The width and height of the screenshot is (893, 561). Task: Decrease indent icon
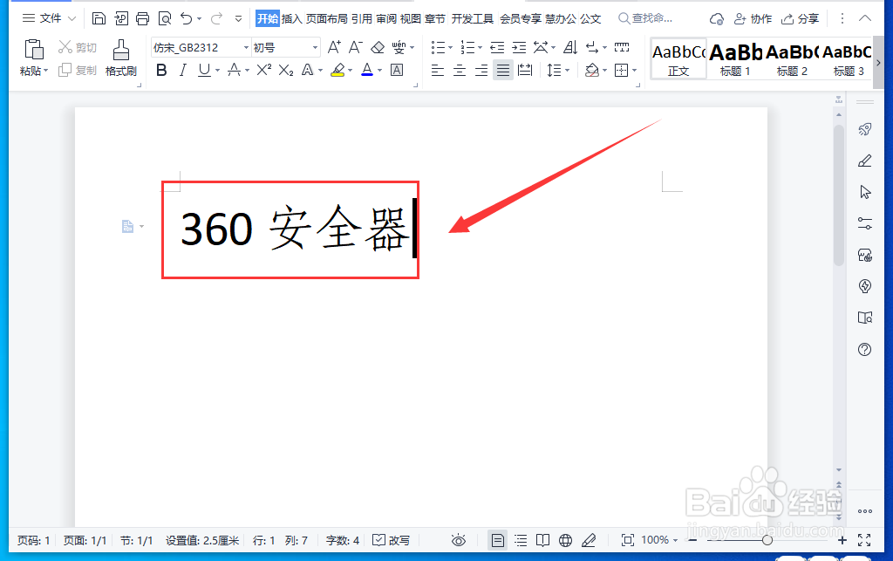[x=497, y=47]
